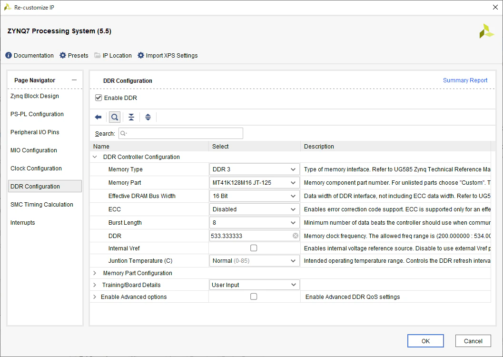Open Effective DRAM Bus Width dropdown

point(254,196)
